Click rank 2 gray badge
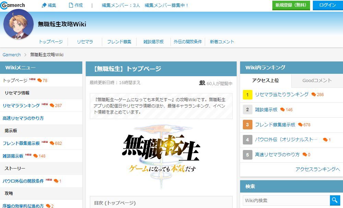This screenshot has height=208, width=343. pyautogui.click(x=247, y=109)
